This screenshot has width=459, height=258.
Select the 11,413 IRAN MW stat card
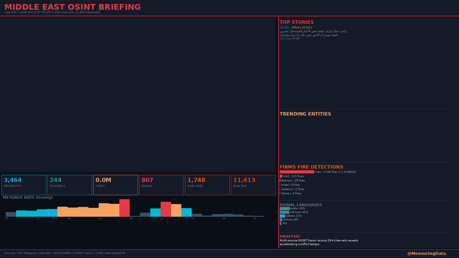tap(253, 185)
